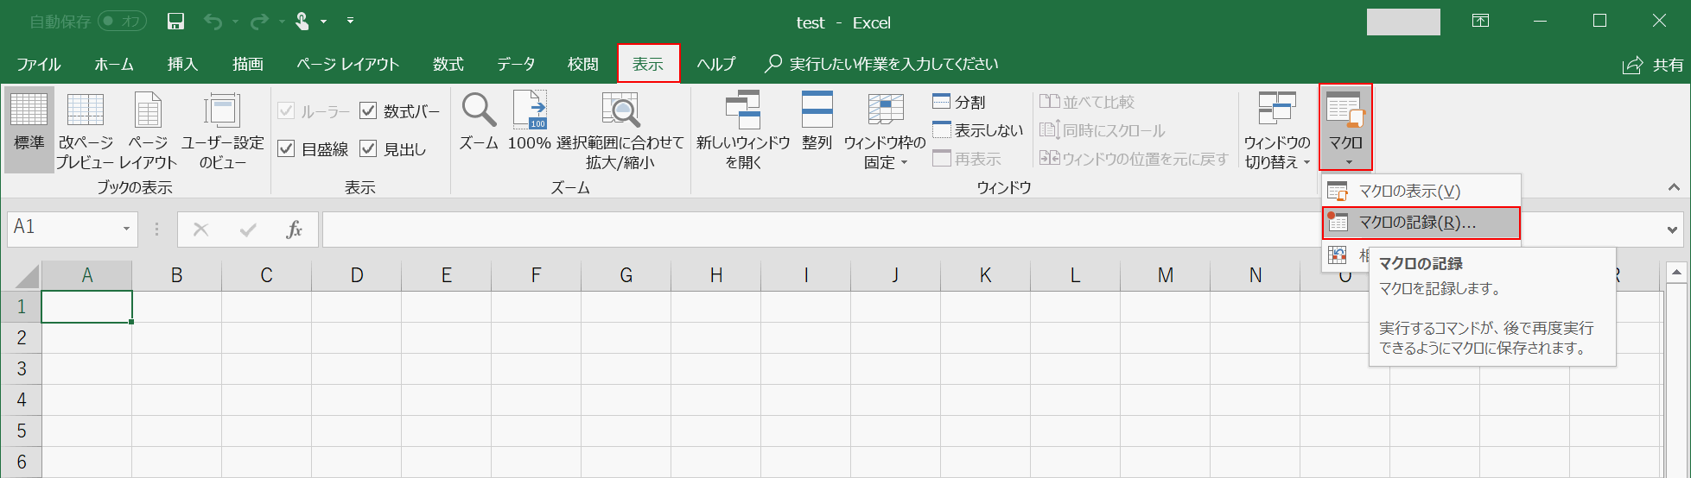Click the confirm checkmark formula icon
1691x478 pixels.
[x=248, y=230]
